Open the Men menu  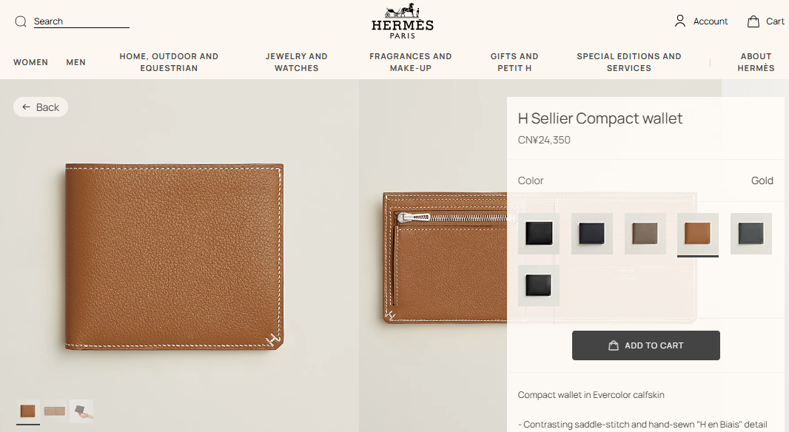click(76, 62)
